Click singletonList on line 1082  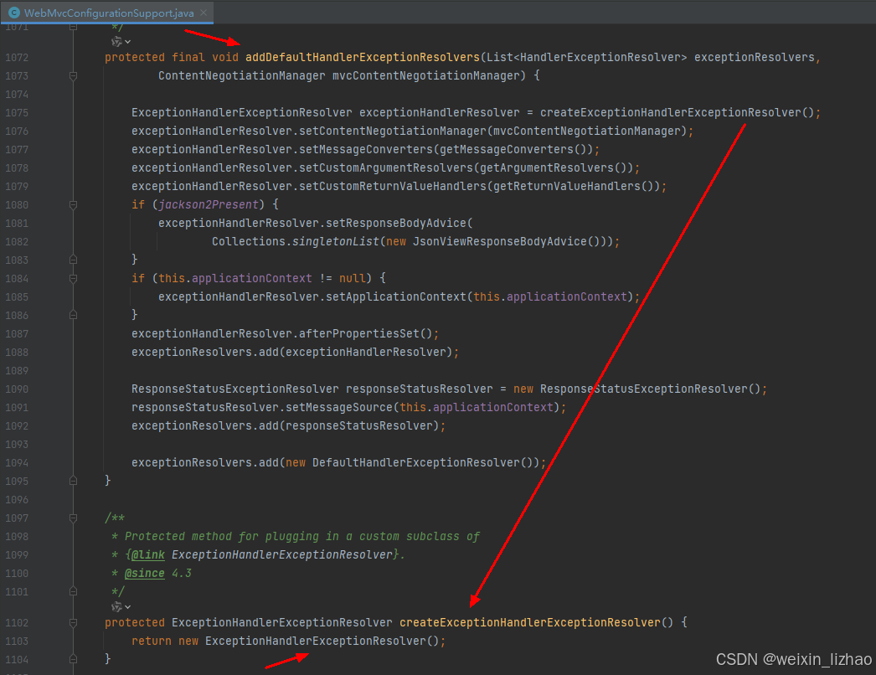(336, 241)
